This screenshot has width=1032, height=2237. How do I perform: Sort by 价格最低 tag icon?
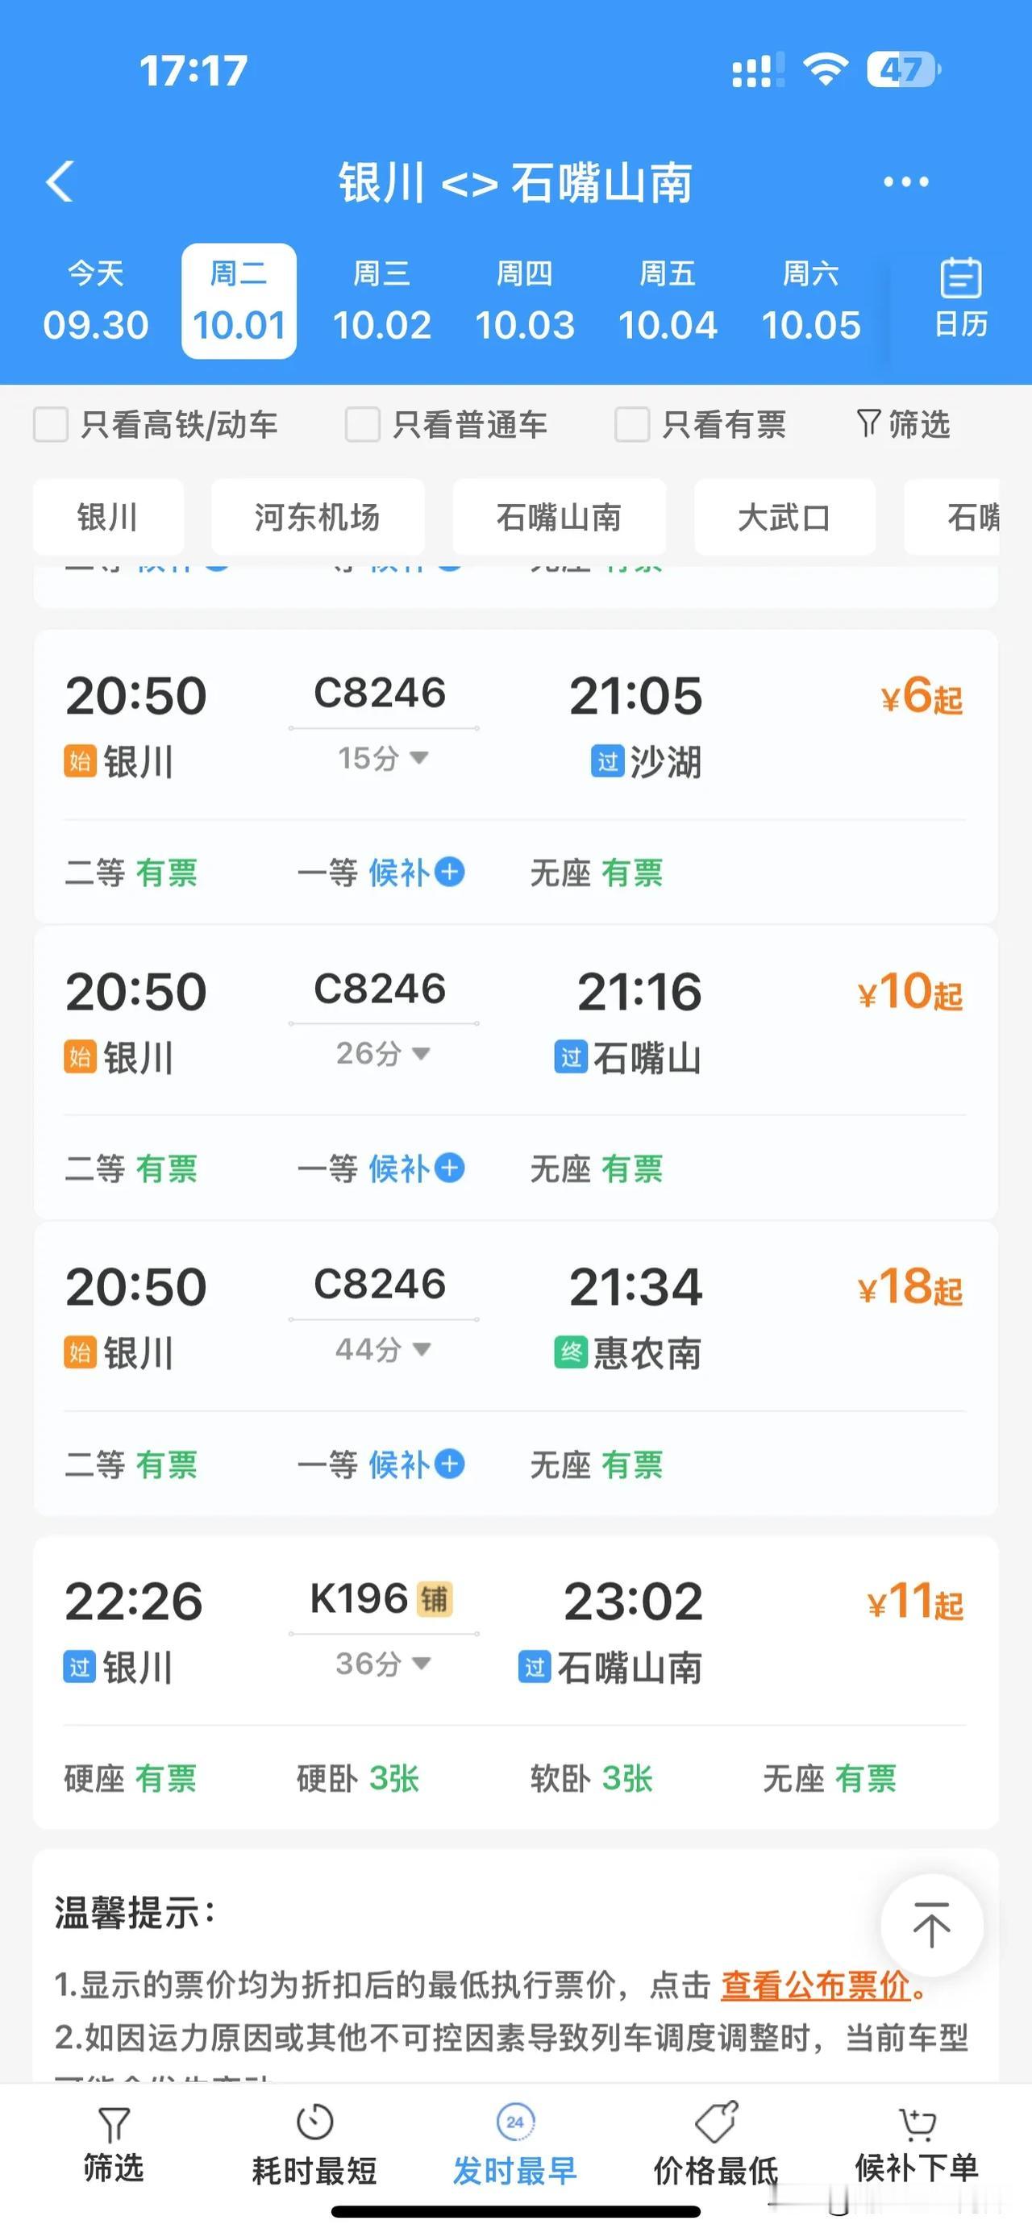tap(717, 2122)
